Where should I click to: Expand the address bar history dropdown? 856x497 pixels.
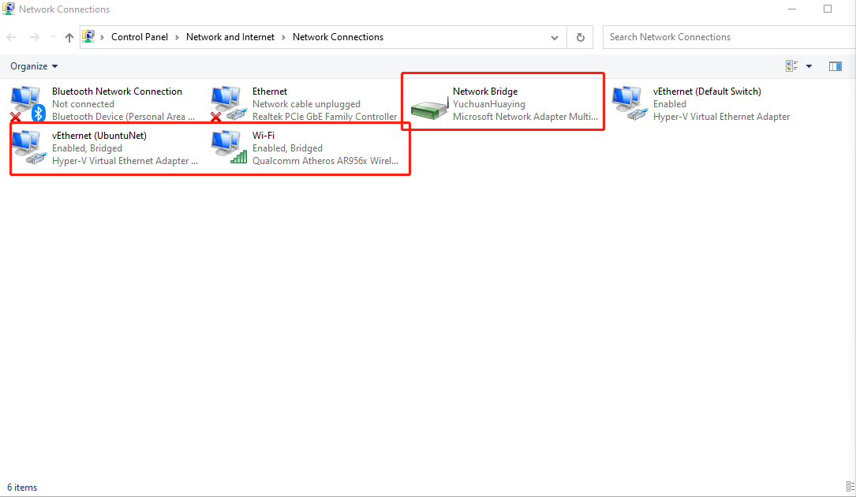click(x=555, y=37)
